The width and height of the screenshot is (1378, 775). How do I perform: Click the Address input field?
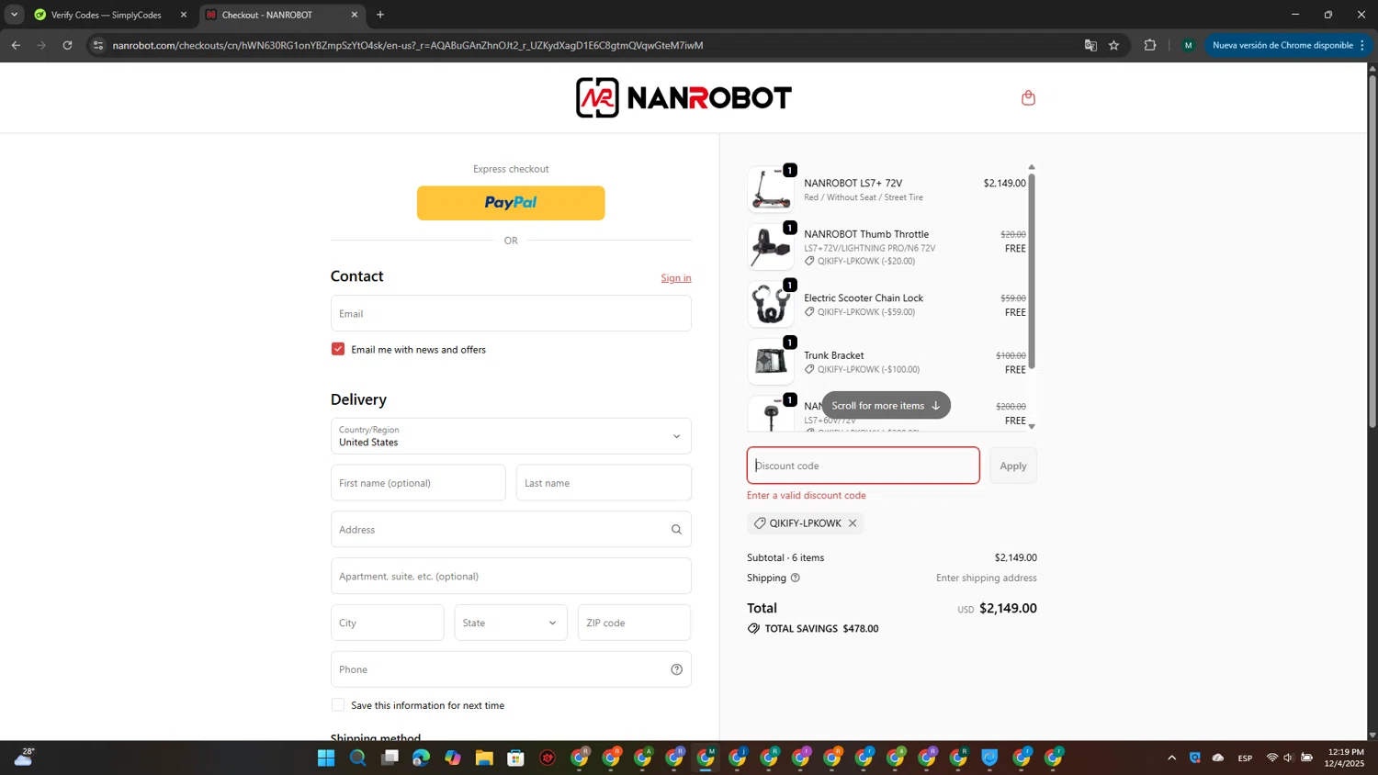pos(511,529)
